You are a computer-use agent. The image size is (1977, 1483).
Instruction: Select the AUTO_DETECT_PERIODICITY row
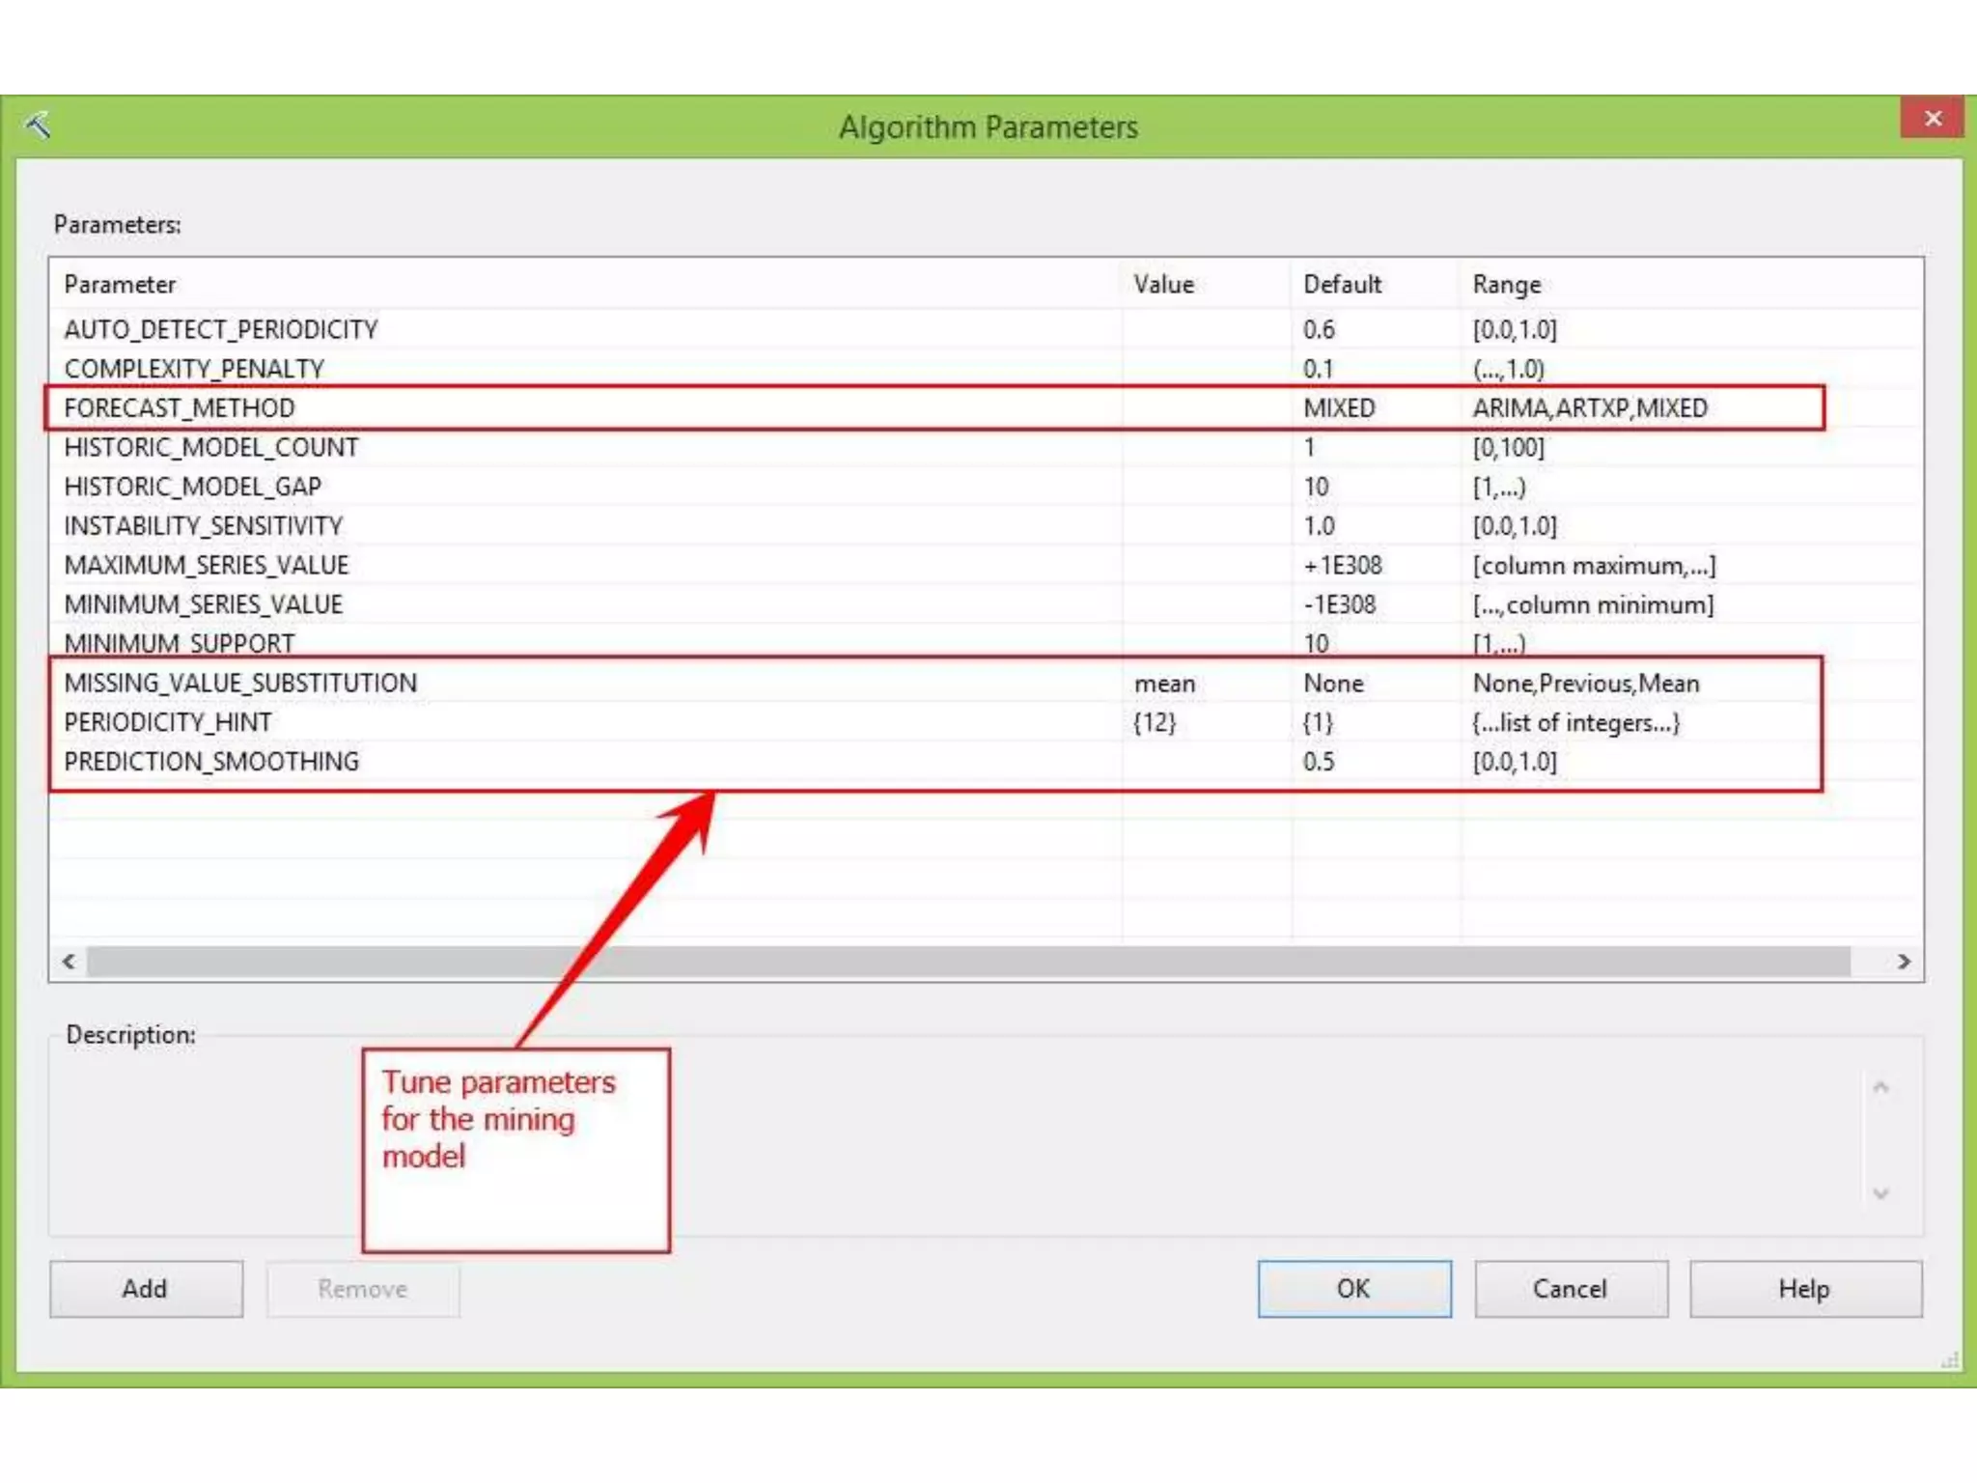(221, 329)
